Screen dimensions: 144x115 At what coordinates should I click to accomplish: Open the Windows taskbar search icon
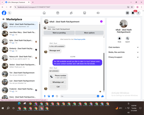coord(8,108)
